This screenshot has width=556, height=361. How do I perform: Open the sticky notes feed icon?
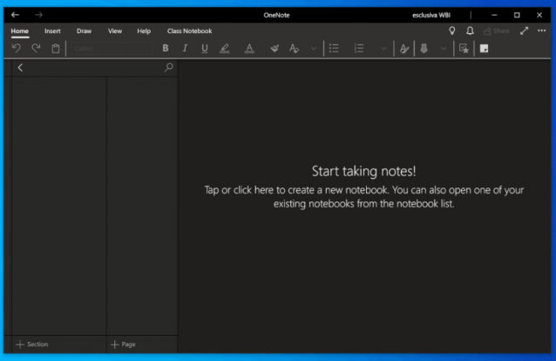click(484, 49)
